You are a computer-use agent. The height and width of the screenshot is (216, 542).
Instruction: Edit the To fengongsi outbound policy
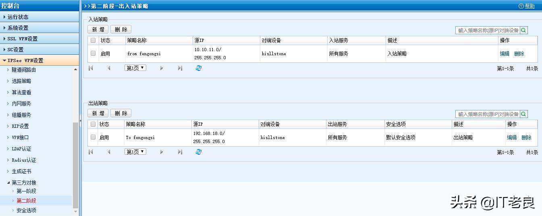[512, 137]
